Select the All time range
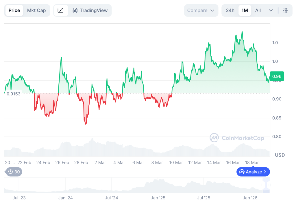The image size is (296, 204). tap(258, 10)
